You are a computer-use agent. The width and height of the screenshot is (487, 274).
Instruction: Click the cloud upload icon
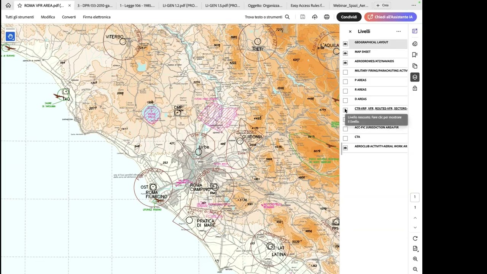315,17
